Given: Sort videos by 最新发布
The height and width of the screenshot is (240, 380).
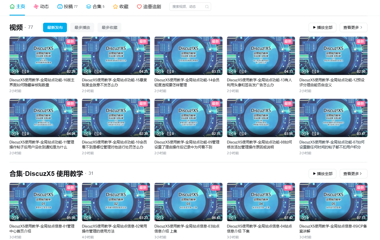Looking at the screenshot, I should (55, 27).
